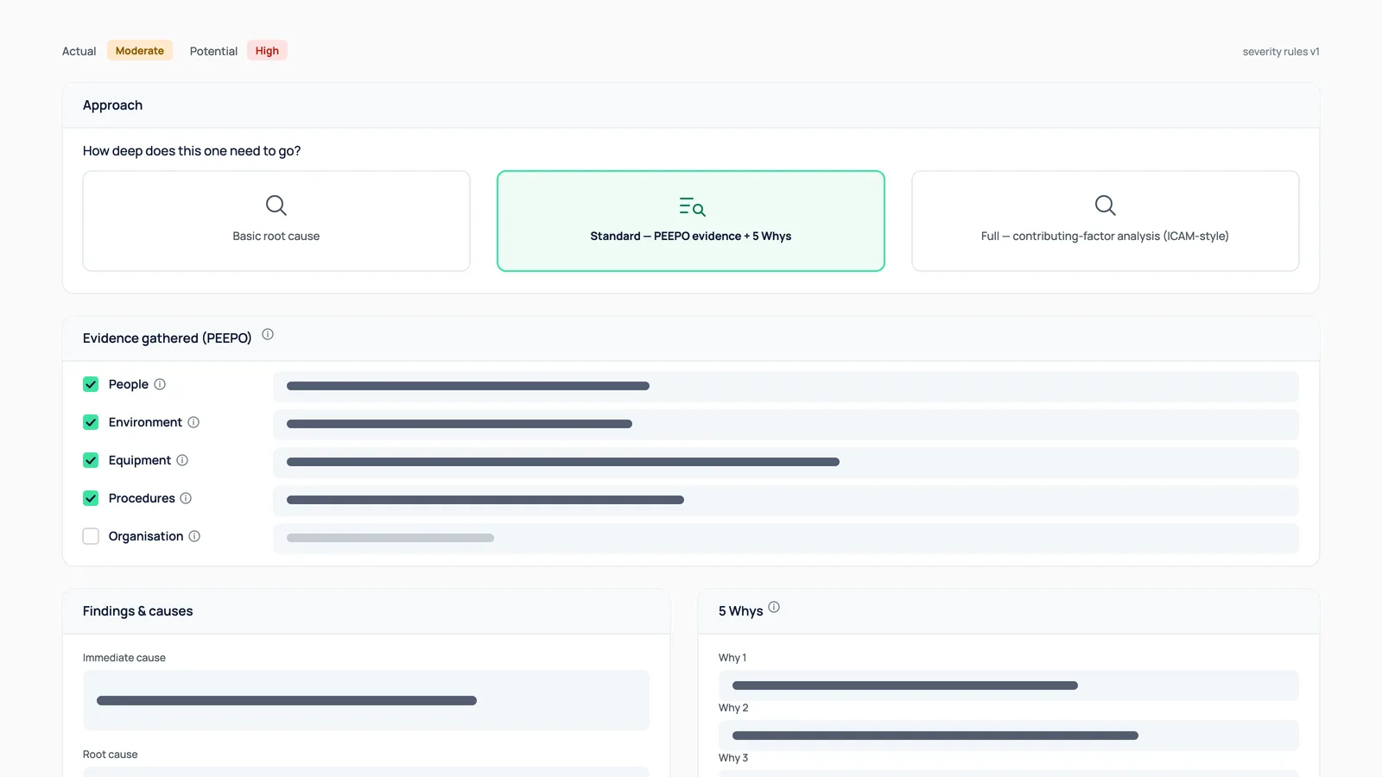
Task: Click 'How deep does this one need to go?'
Action: pos(192,151)
